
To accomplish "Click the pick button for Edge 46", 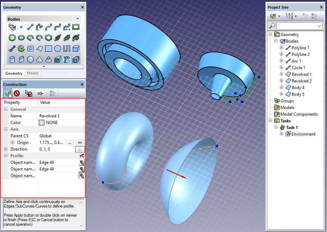I will point(82,162).
